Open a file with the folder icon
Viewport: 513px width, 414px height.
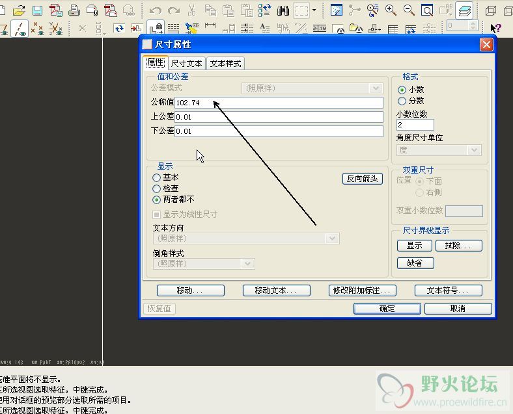(x=19, y=10)
